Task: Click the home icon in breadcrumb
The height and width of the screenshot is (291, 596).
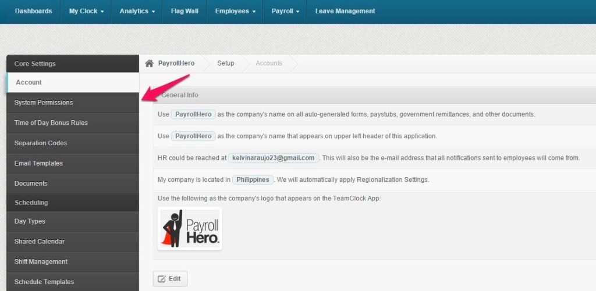Action: coord(149,63)
